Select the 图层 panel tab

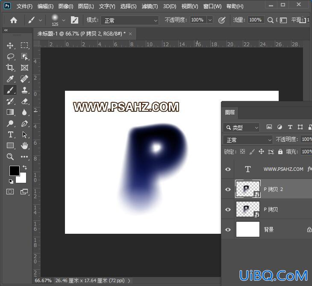(x=230, y=113)
